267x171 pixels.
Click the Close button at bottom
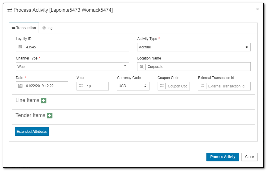[x=249, y=157]
